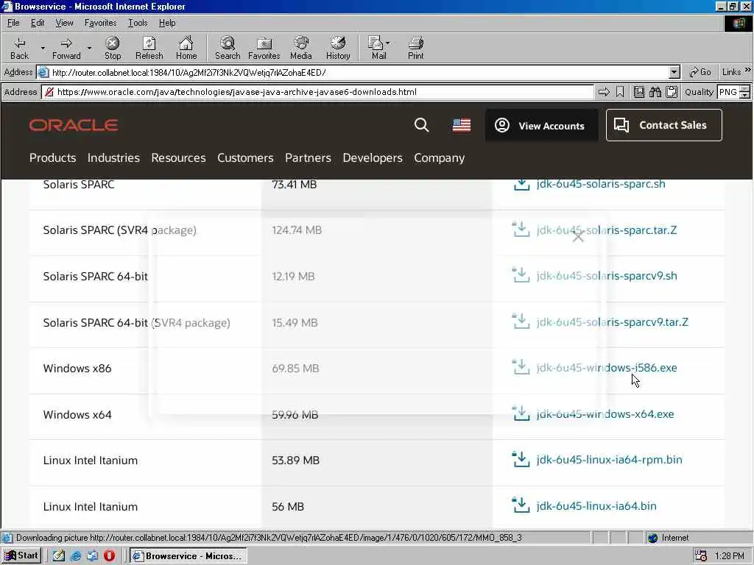Viewport: 754px width, 565px height.
Task: Click the Oracle logo
Action: 74,125
